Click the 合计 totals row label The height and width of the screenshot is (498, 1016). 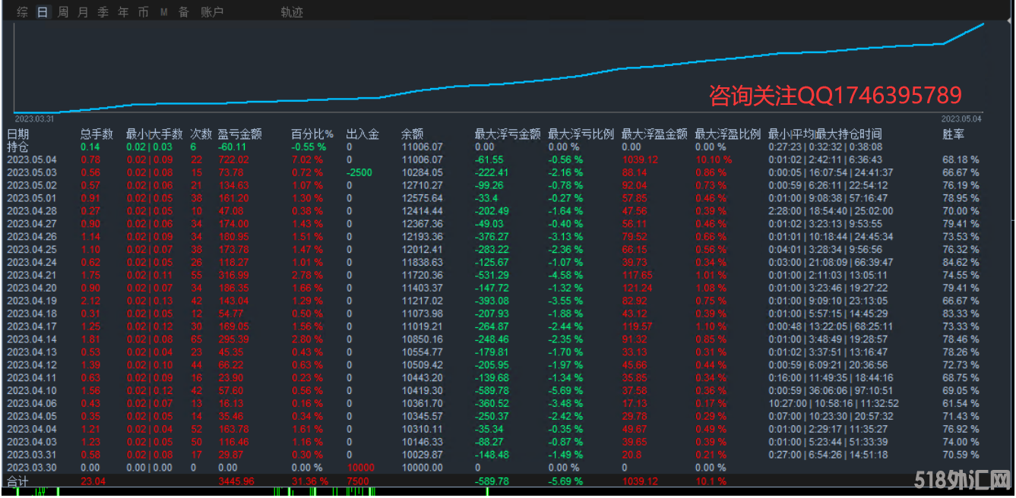tap(17, 481)
